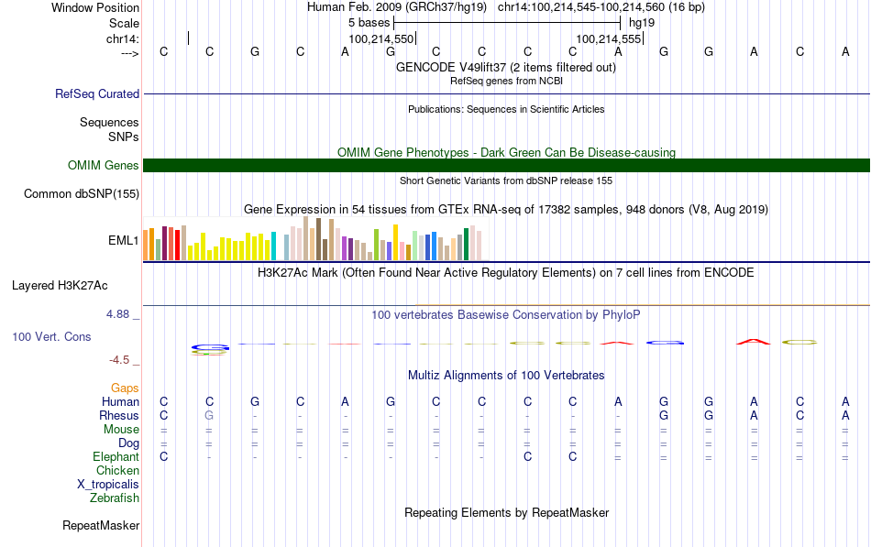This screenshot has height=547, width=871.
Task: Open the RefSeq Curated track label
Action: [96, 93]
